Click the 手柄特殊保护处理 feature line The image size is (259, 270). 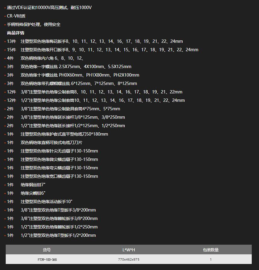[x=34, y=24]
